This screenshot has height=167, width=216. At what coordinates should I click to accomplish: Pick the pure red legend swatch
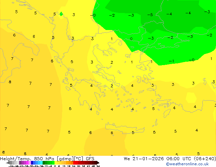click(x=74, y=163)
